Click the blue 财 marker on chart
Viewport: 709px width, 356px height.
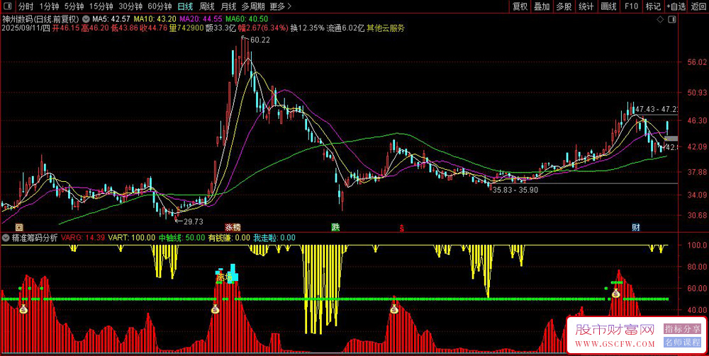tap(636, 227)
